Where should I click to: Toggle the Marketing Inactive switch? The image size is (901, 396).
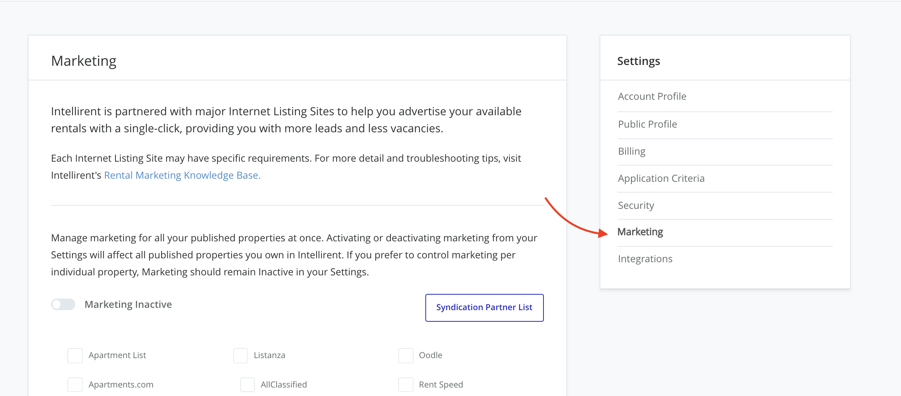[63, 304]
